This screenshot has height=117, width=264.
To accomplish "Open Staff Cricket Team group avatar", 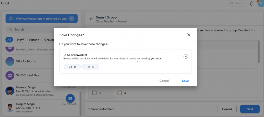I will pyautogui.click(x=10, y=75).
